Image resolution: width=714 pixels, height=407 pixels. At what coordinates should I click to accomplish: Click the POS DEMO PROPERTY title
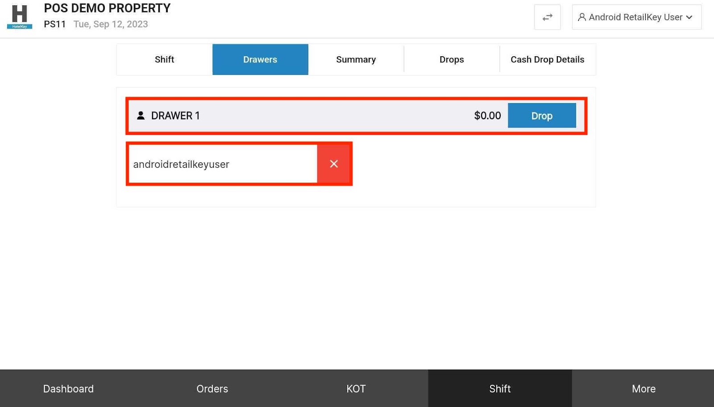point(107,8)
